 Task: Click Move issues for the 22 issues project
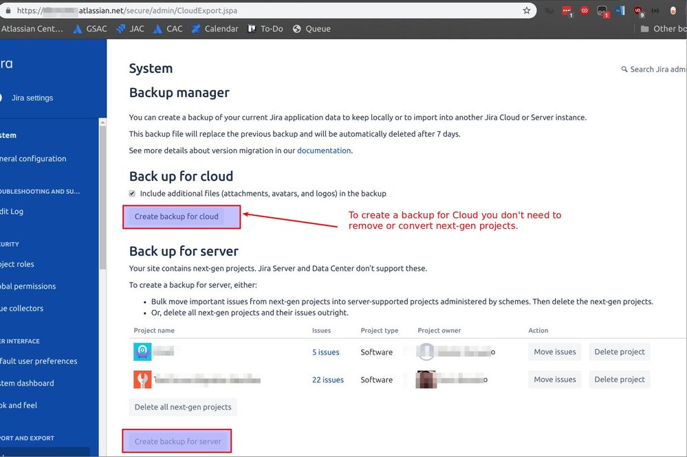[x=555, y=379]
